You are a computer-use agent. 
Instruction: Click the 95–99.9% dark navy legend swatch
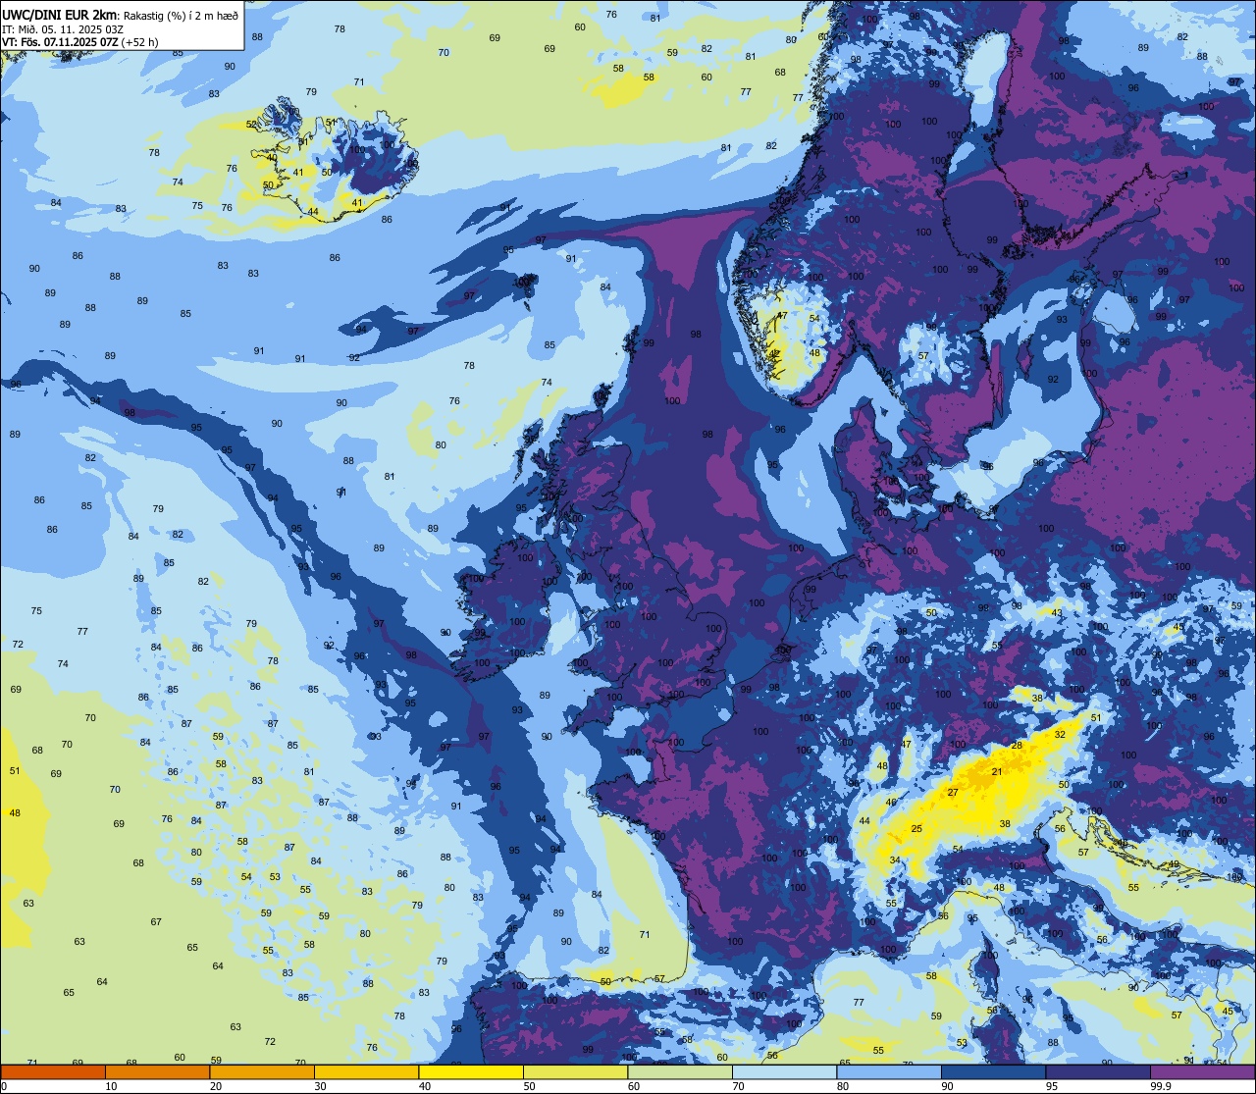[1098, 1071]
